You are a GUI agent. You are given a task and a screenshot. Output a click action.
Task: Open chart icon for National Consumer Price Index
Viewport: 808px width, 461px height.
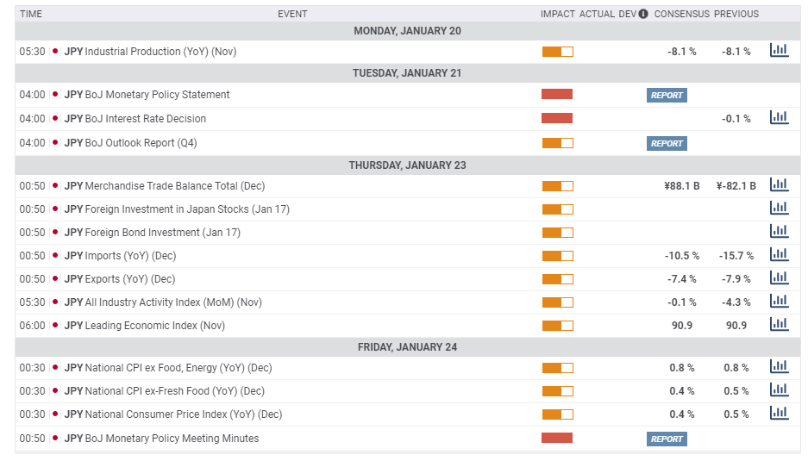[780, 413]
